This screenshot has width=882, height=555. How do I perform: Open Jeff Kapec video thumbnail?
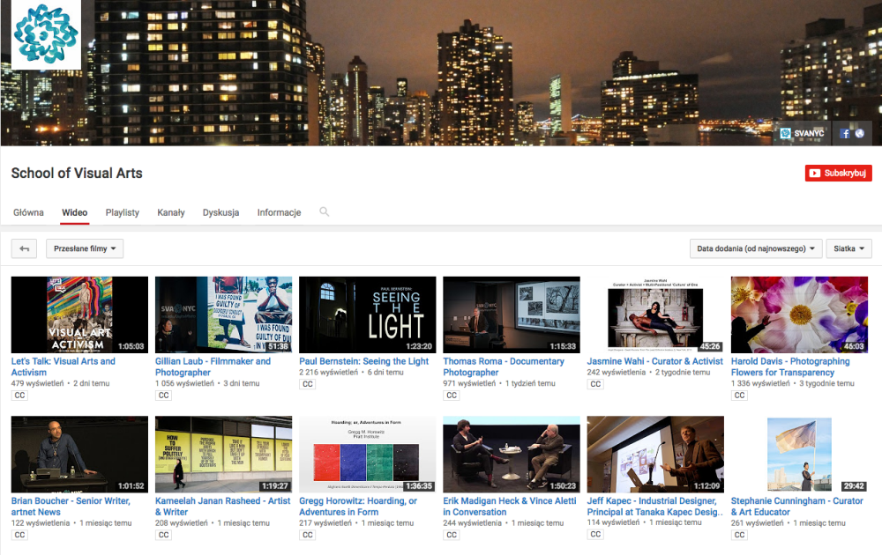coord(656,455)
